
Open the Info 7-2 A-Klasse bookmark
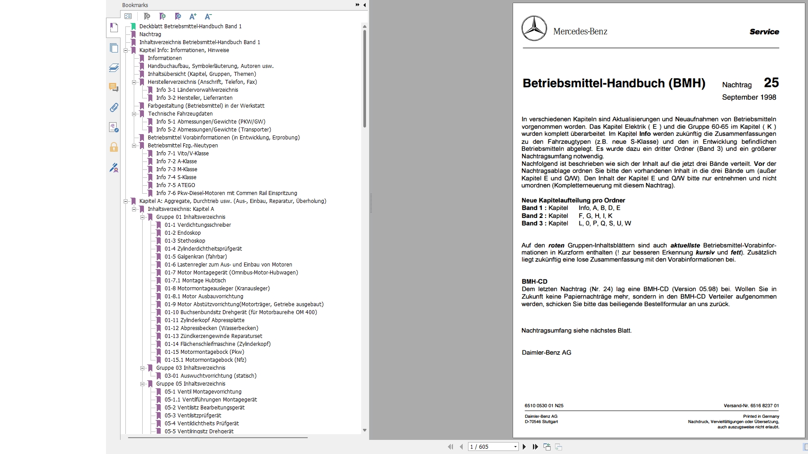tap(176, 161)
